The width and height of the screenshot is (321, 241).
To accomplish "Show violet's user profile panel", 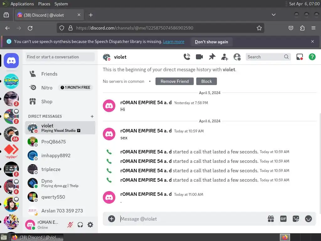I will (237, 57).
